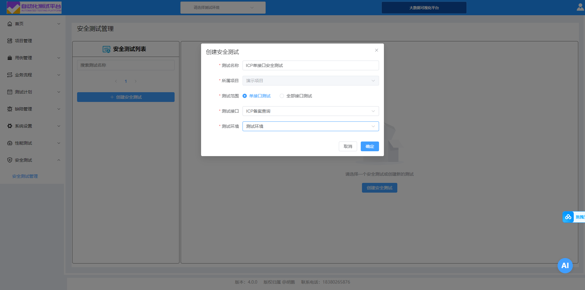The image size is (585, 290).
Task: Expand the 用例管理 menu chevron
Action: [x=59, y=58]
